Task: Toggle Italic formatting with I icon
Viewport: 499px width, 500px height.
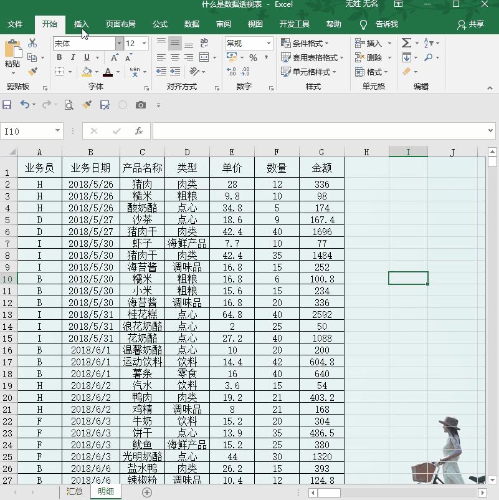Action: click(73, 57)
